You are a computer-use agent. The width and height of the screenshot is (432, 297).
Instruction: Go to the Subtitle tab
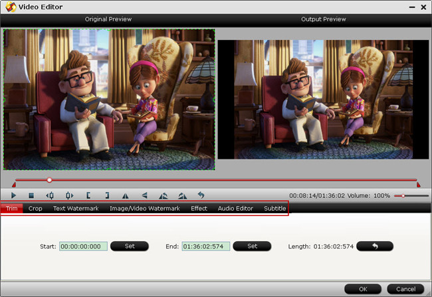point(274,208)
